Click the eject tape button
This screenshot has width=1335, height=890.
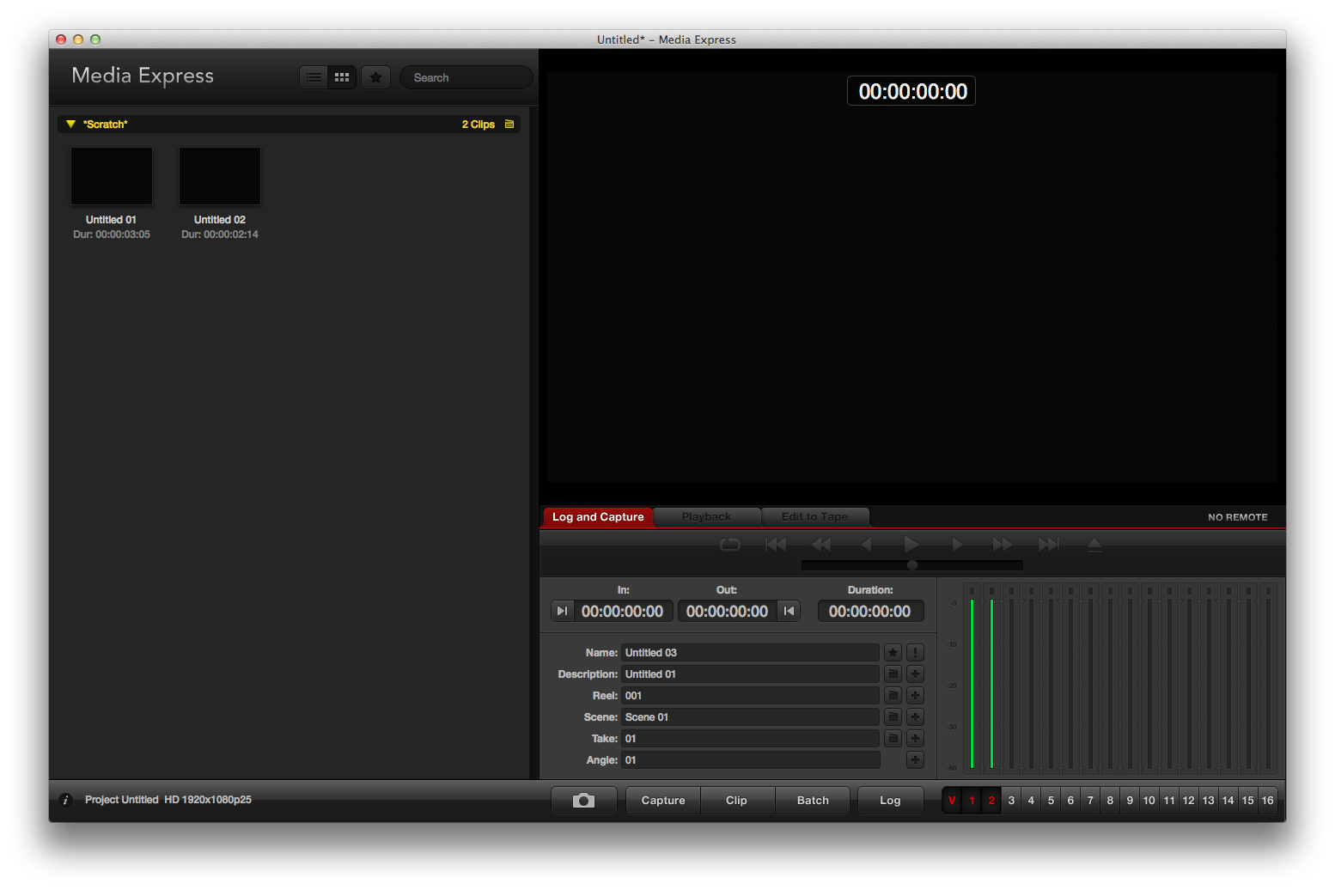tap(1094, 545)
